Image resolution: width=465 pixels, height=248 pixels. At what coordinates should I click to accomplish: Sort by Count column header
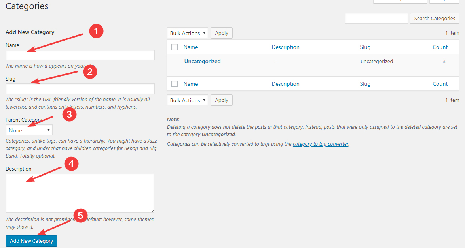[440, 47]
